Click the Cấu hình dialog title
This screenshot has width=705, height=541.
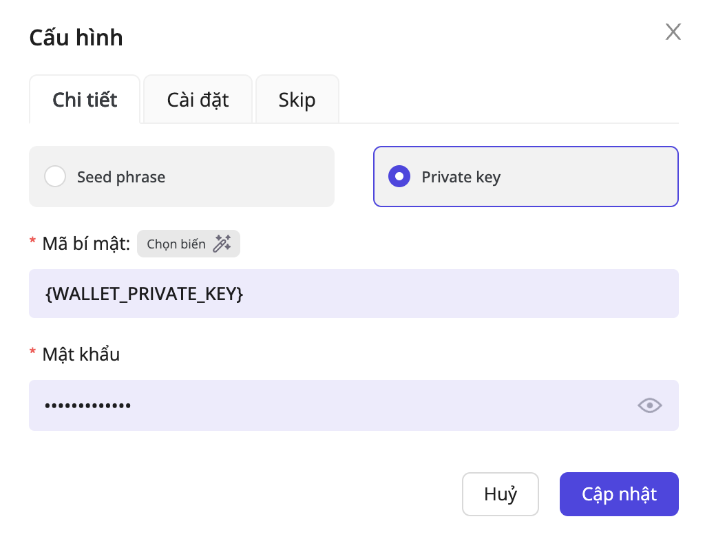click(76, 37)
